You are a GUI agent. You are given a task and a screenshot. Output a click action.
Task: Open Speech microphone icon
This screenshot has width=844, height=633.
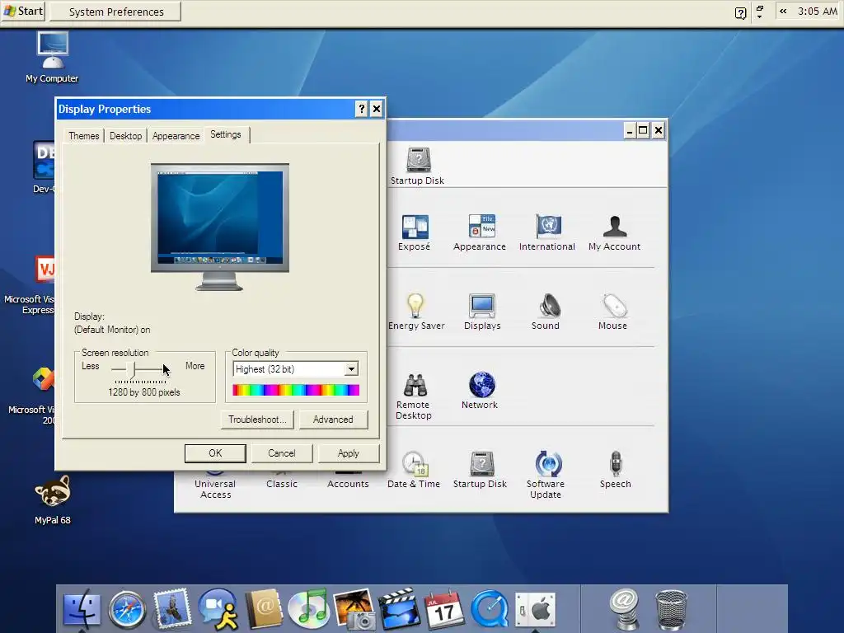615,470
